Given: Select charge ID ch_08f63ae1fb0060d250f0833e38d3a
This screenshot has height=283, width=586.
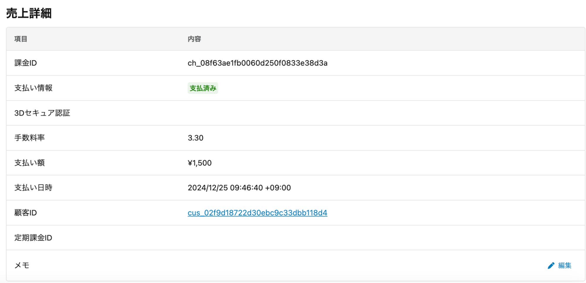Looking at the screenshot, I should pyautogui.click(x=257, y=63).
